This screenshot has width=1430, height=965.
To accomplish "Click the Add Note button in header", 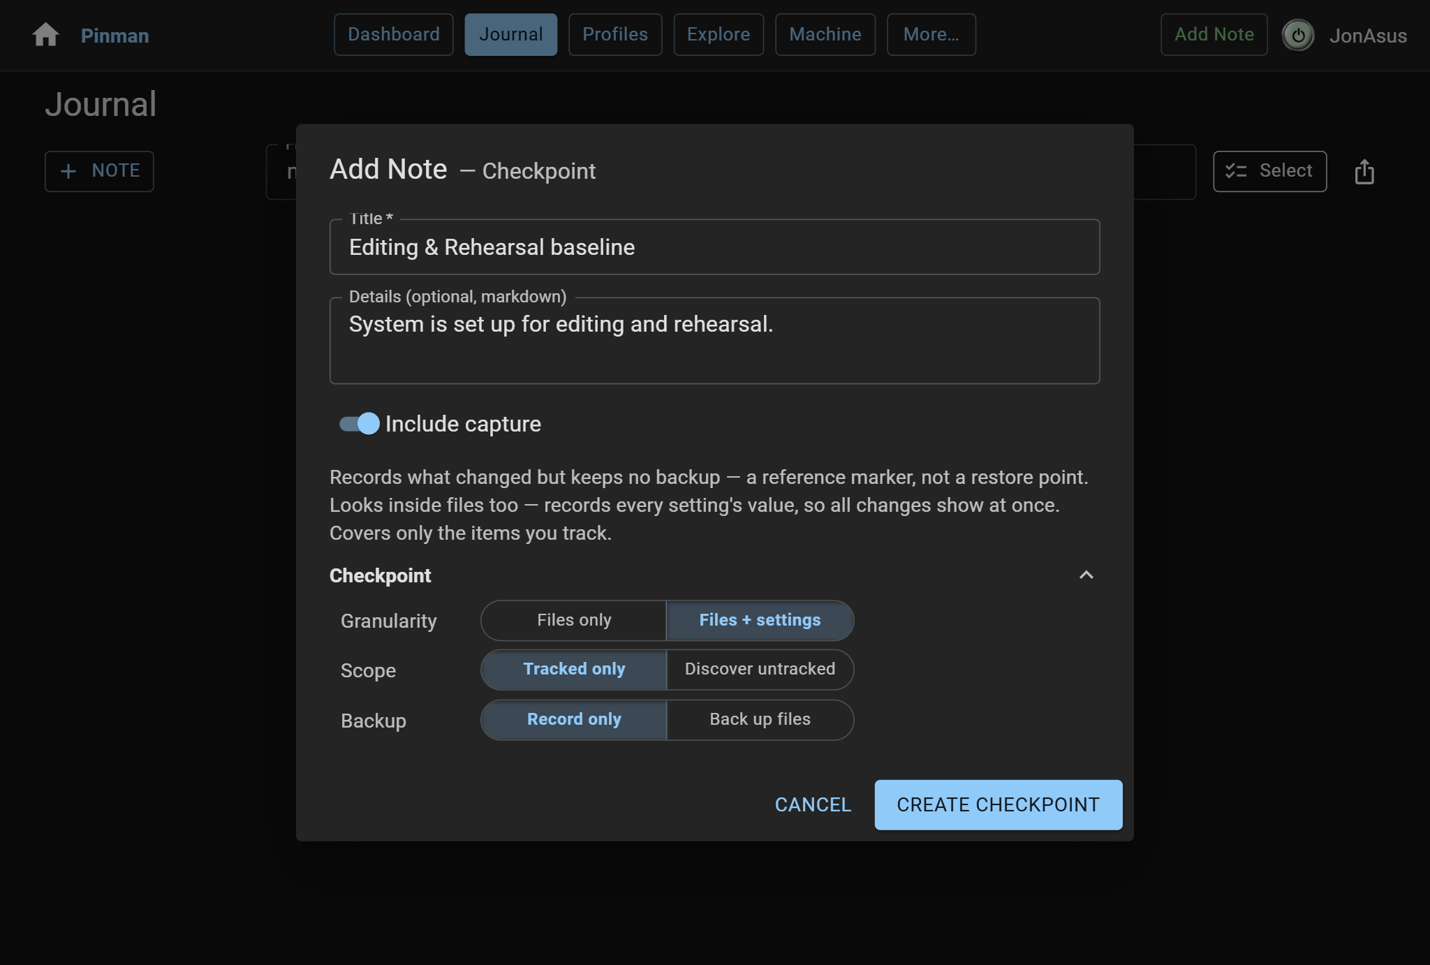I will 1214,34.
